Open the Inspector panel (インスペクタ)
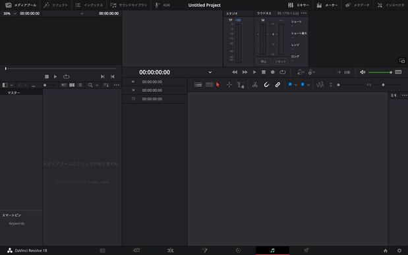The image size is (408, 255). point(391,5)
